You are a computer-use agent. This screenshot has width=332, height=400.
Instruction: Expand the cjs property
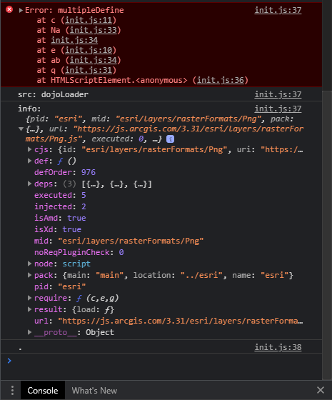click(x=29, y=149)
